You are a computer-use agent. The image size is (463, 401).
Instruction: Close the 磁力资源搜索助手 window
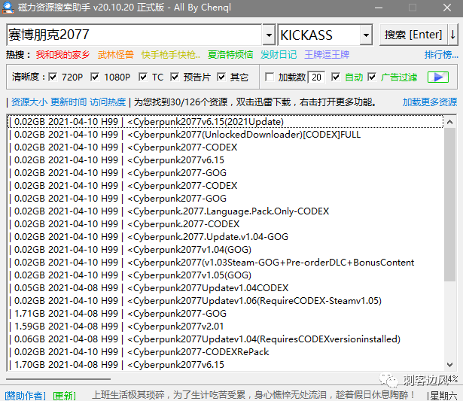[x=447, y=8]
